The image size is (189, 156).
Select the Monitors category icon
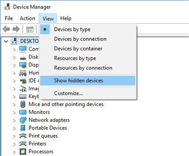[x=23, y=112]
